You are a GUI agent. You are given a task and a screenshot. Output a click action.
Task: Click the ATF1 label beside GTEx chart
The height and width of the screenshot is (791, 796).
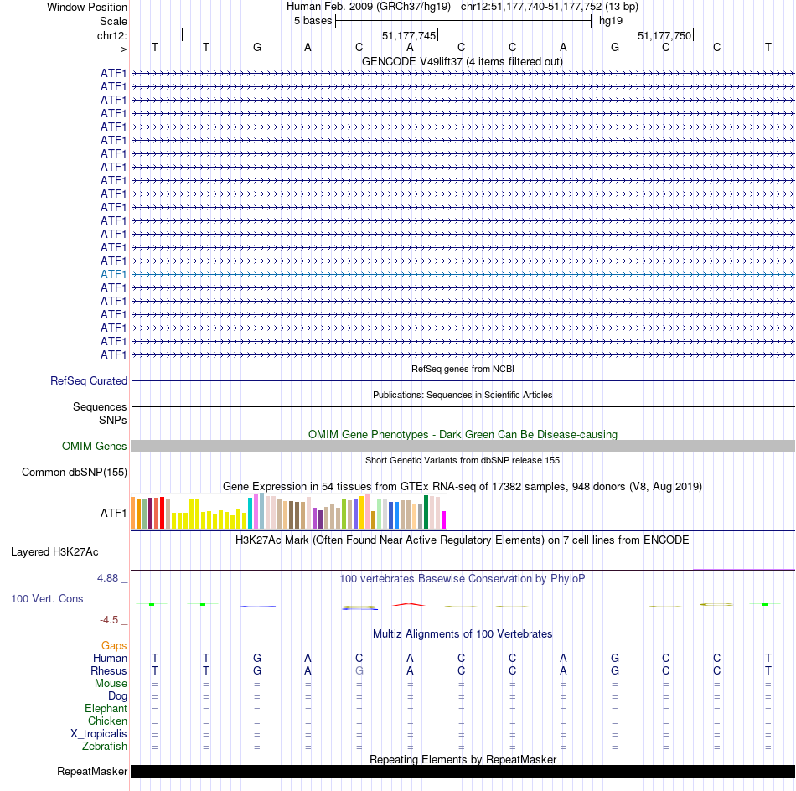[113, 513]
